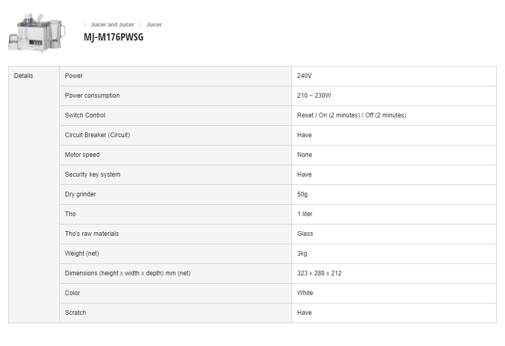
Task: Select the '323 x 288 x 212' dimensions value
Action: pos(394,273)
